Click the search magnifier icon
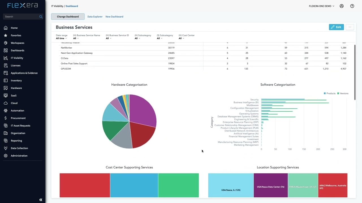The width and height of the screenshot is (362, 203). pos(41,17)
